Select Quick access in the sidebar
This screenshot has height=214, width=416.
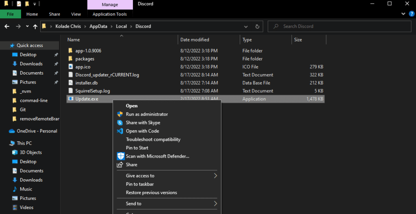[30, 45]
